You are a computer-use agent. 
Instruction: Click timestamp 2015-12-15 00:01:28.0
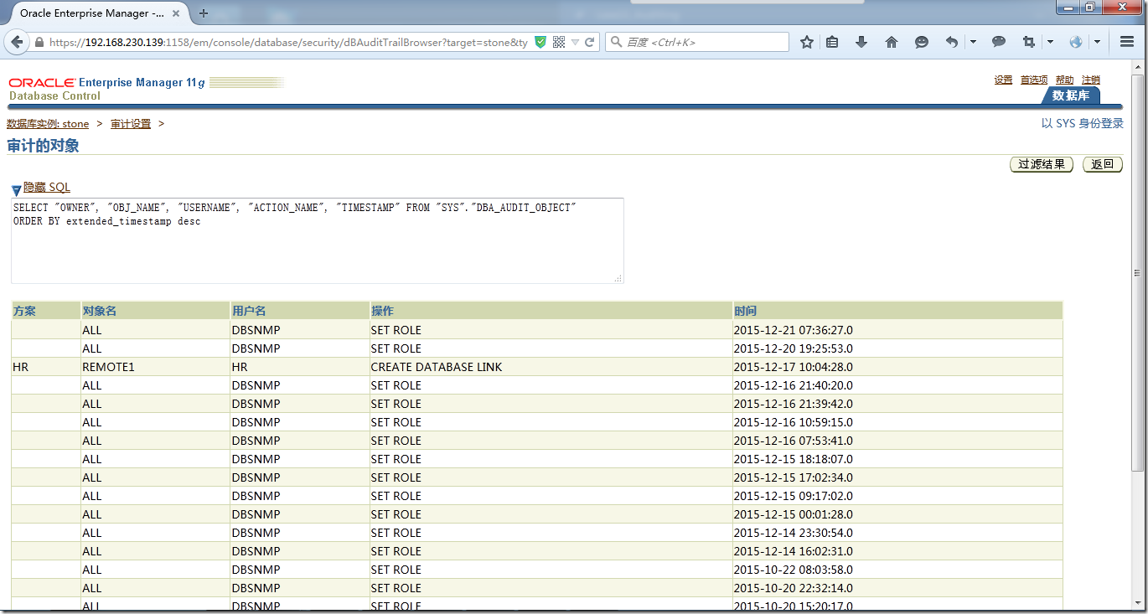click(x=793, y=514)
